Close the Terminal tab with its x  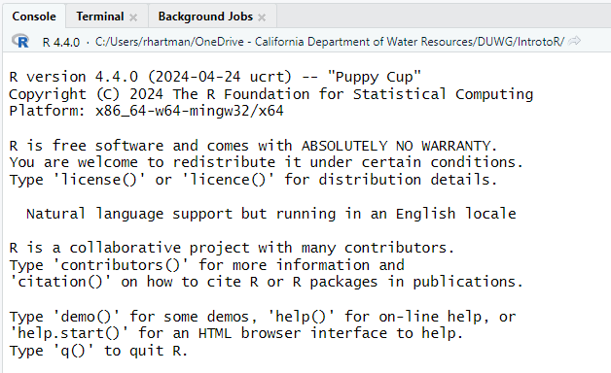coord(133,17)
